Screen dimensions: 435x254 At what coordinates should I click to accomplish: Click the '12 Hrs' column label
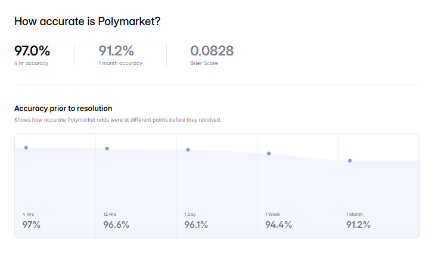tap(110, 214)
